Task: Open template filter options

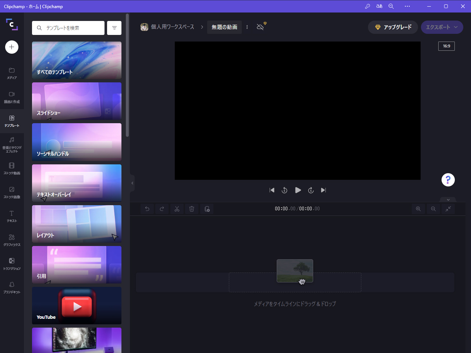Action: click(114, 28)
